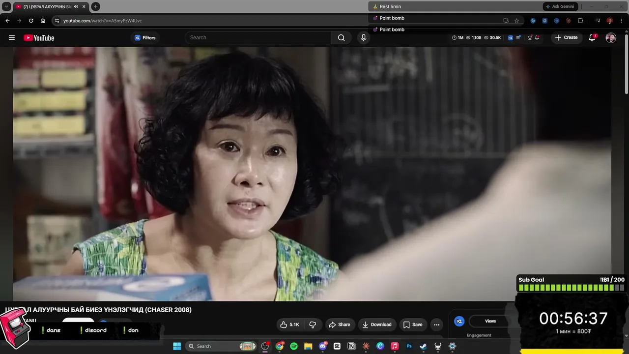
Task: Open Spotify from the taskbar
Action: pyautogui.click(x=294, y=346)
